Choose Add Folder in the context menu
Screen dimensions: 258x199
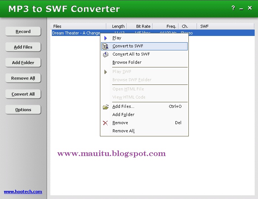click(x=144, y=115)
